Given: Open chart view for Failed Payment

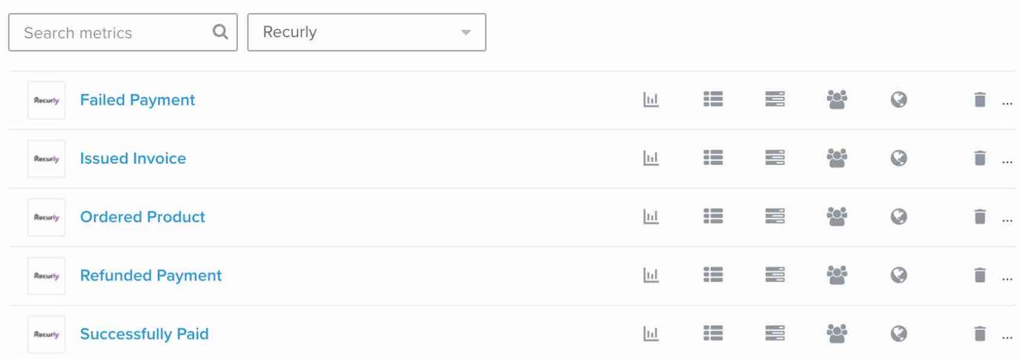Looking at the screenshot, I should (x=651, y=100).
